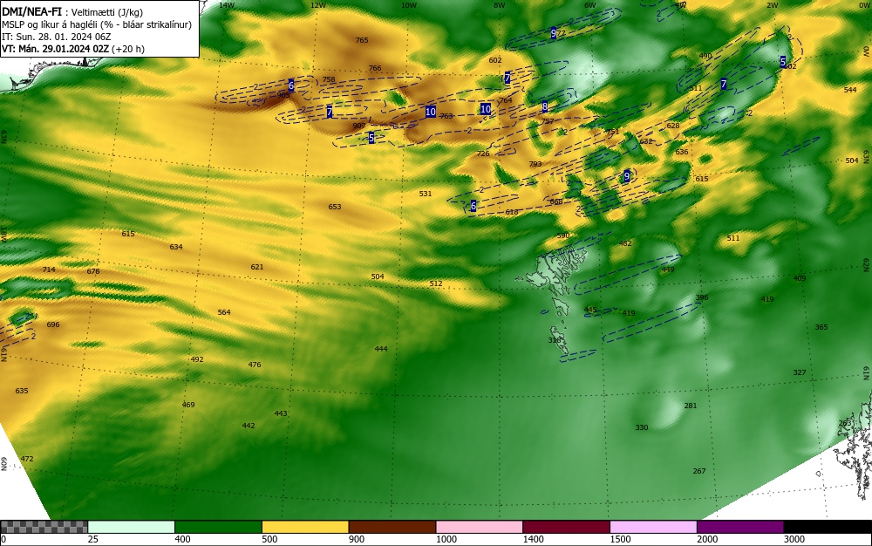Click the light green 25–400 legend swatch

tap(132, 527)
